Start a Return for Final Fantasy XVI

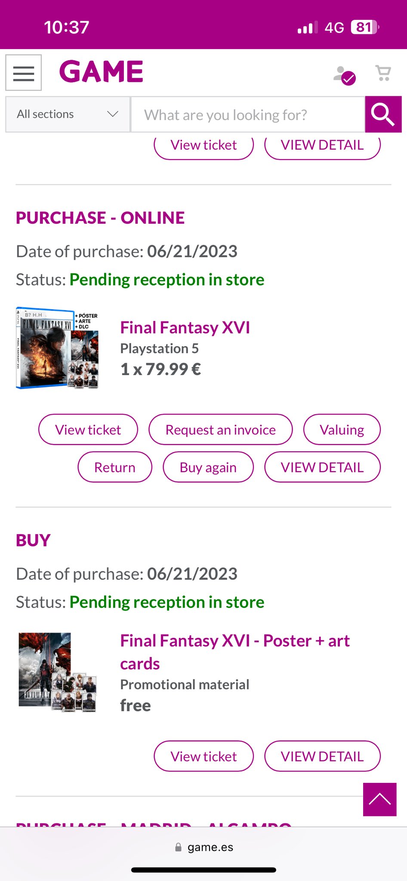115,467
